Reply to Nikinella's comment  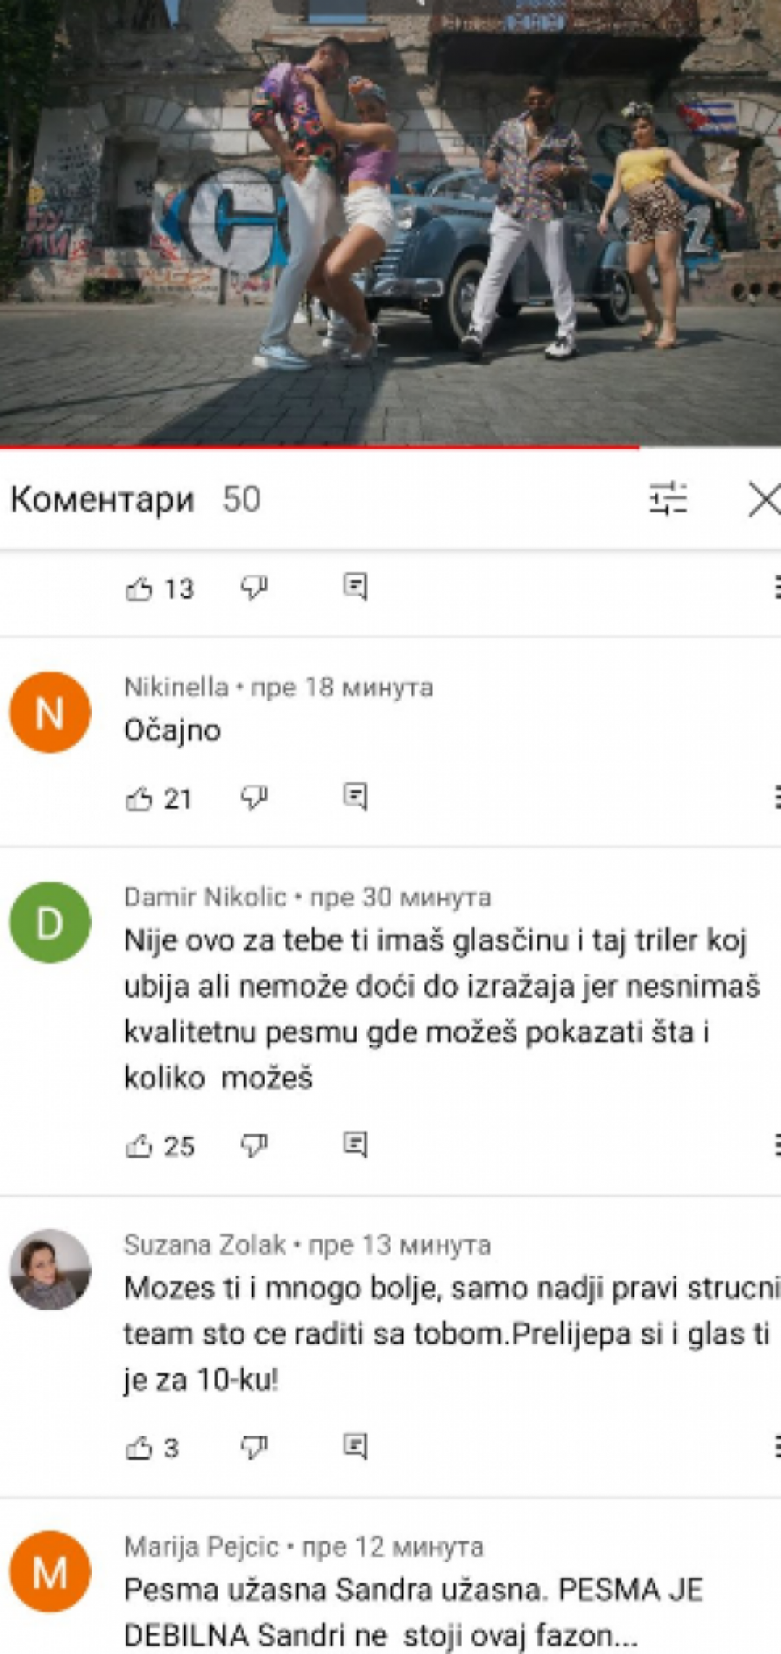click(x=355, y=796)
